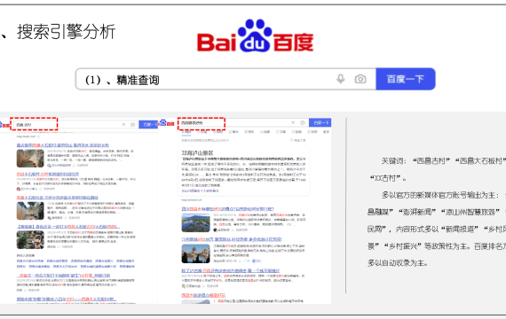Click the large blue 百度一下 button
Image resolution: width=506 pixels, height=319 pixels.
pos(406,79)
